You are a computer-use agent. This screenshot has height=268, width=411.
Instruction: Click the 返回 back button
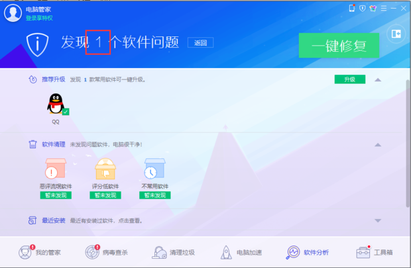(200, 43)
